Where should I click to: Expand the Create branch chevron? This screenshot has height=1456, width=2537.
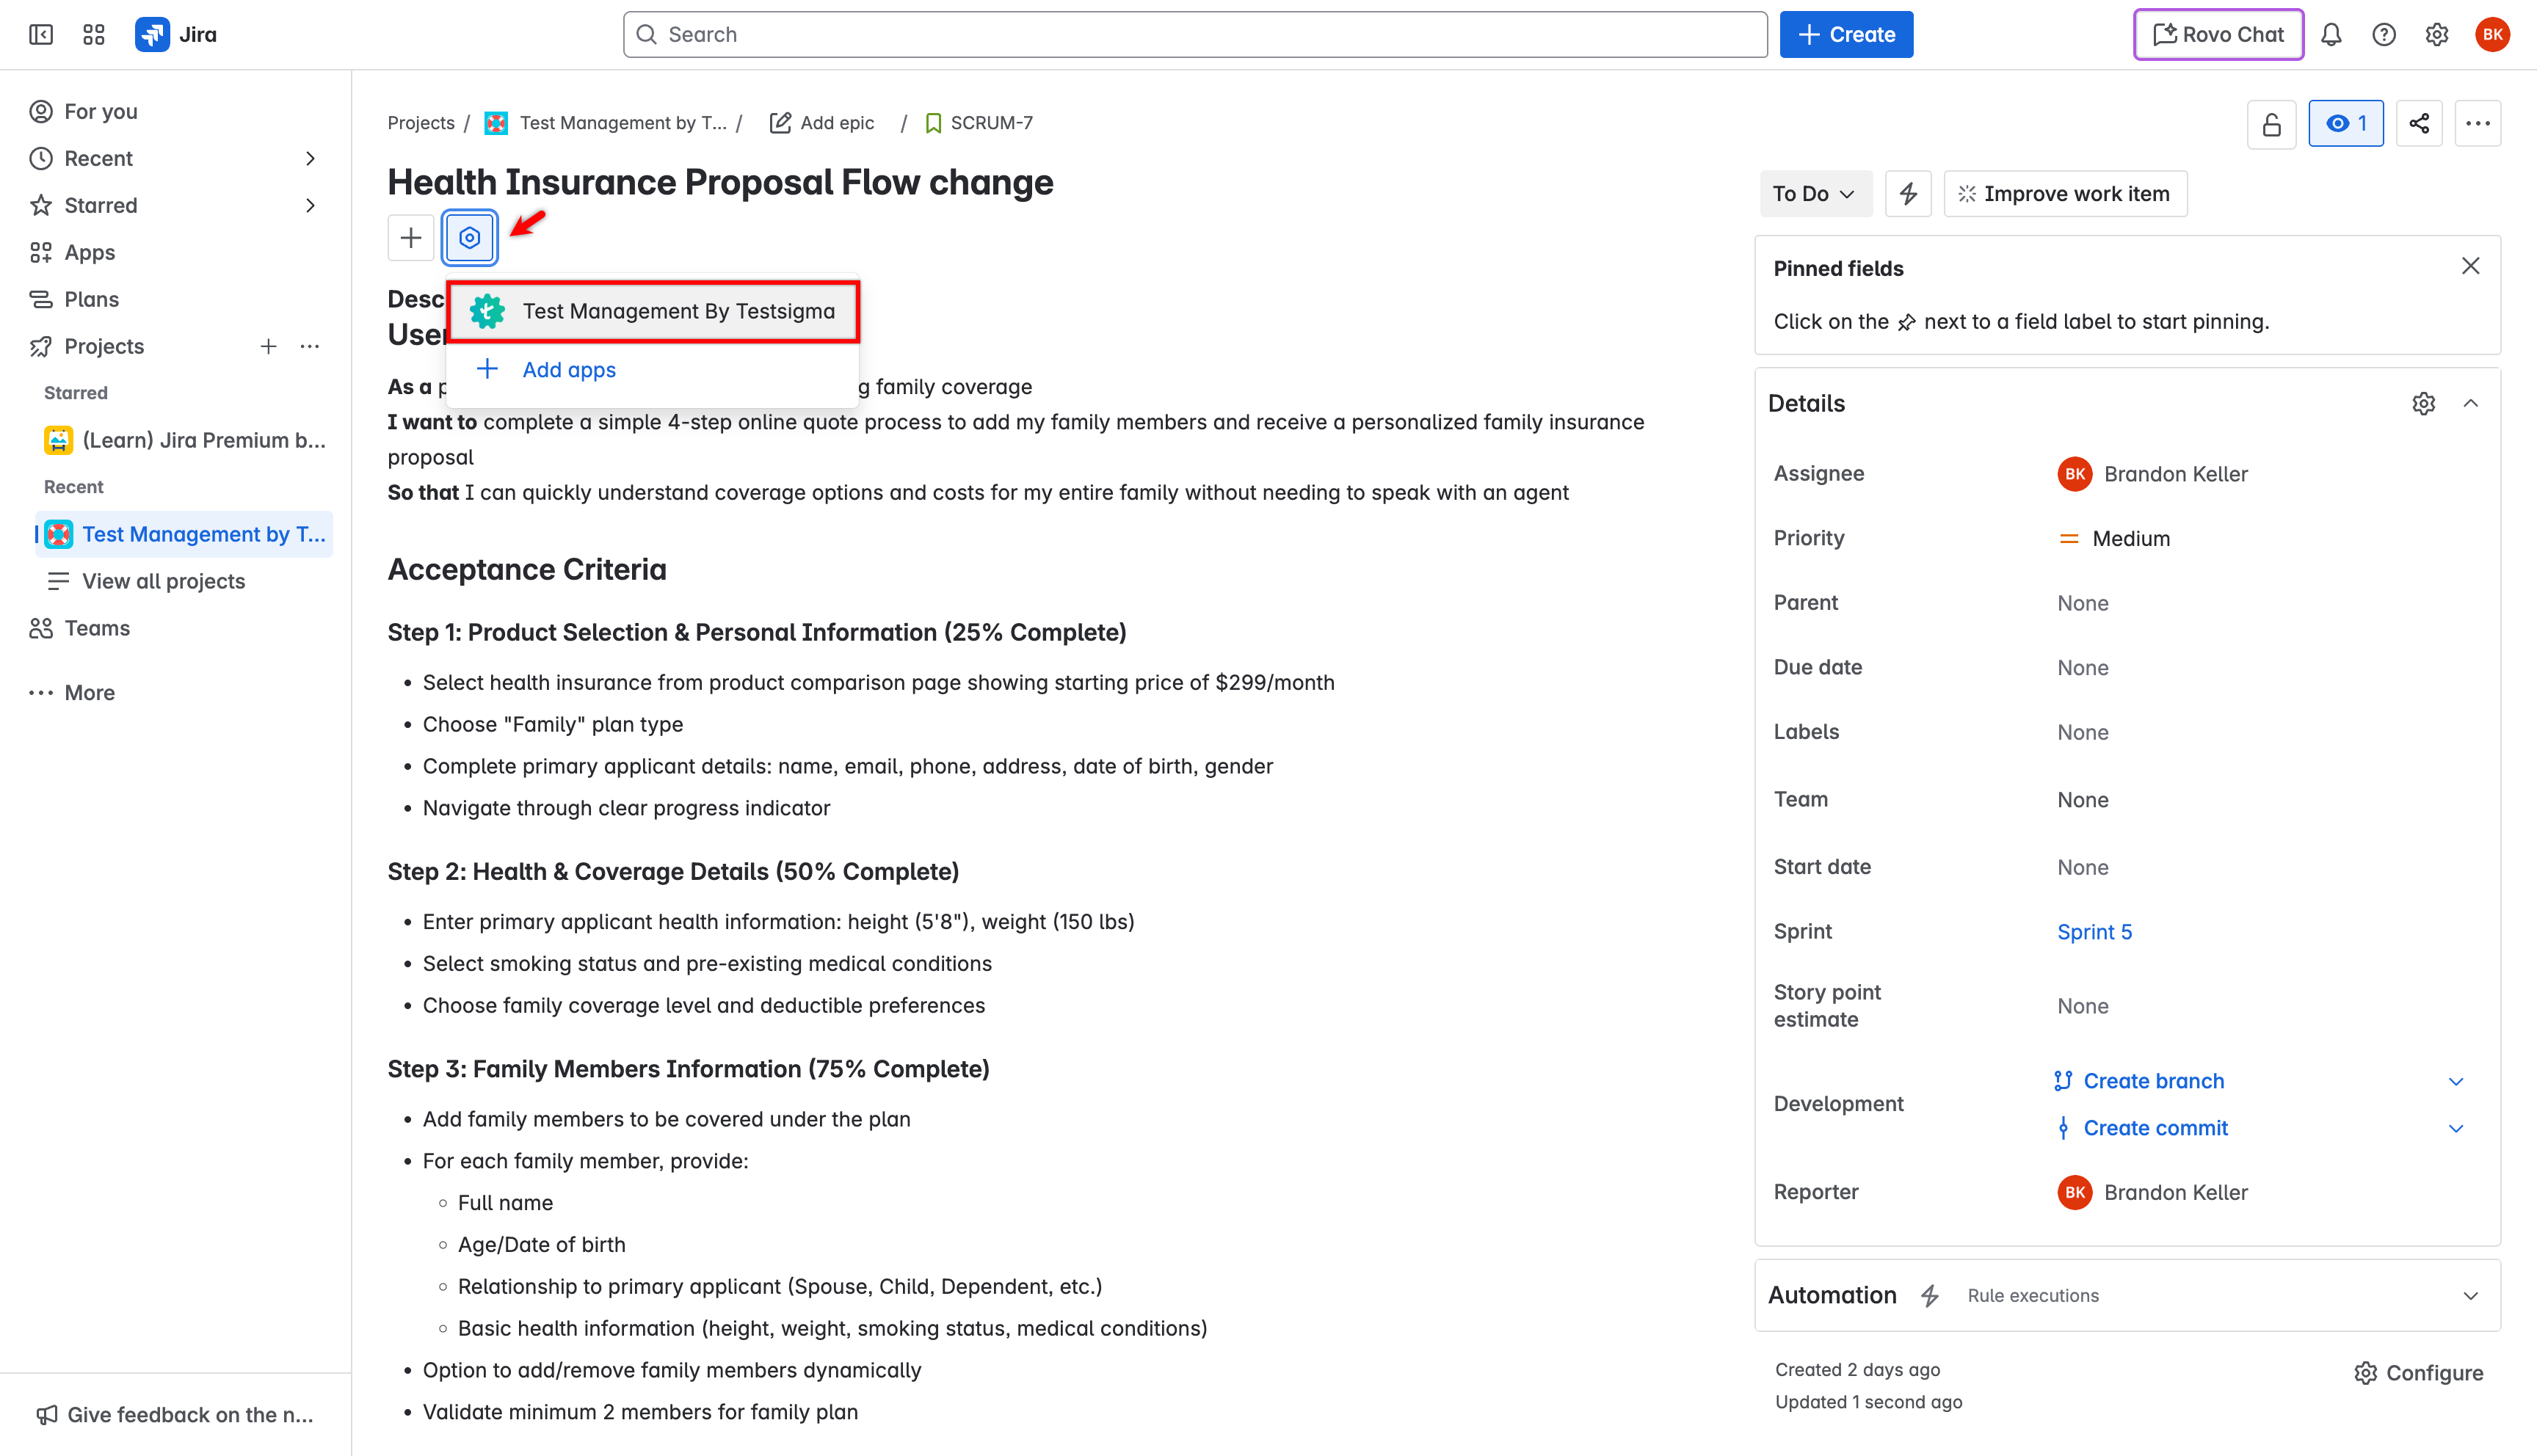(2456, 1081)
